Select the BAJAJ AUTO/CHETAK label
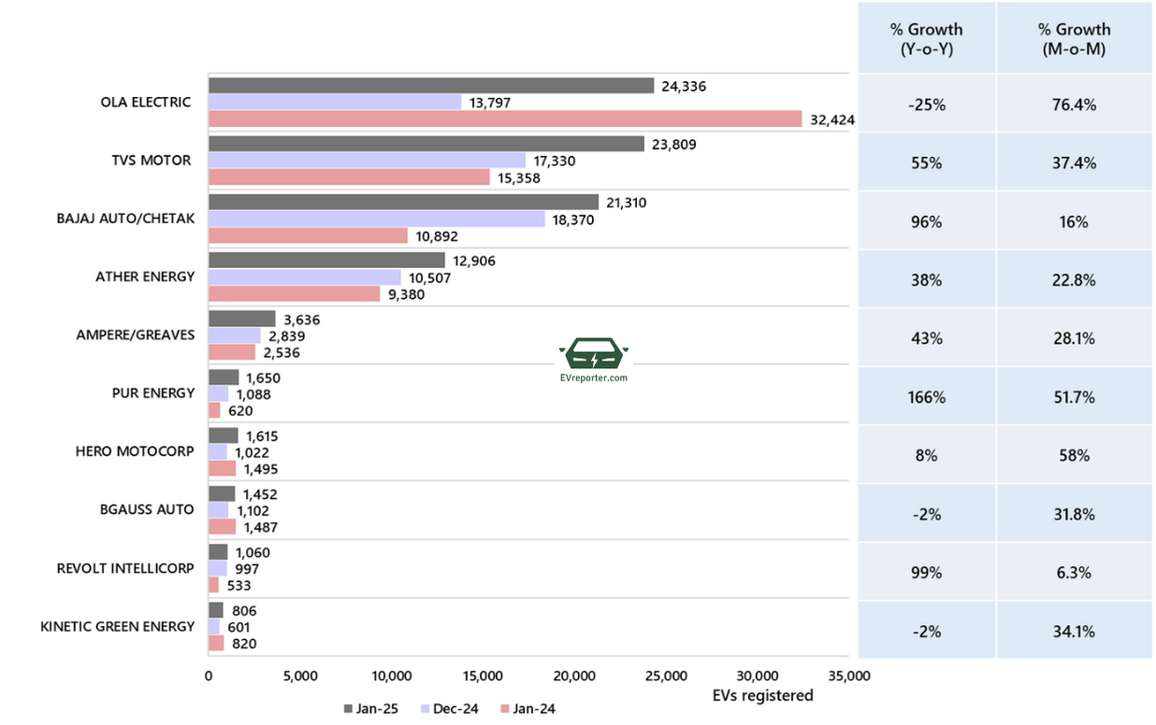This screenshot has width=1156, height=725. pyautogui.click(x=123, y=219)
